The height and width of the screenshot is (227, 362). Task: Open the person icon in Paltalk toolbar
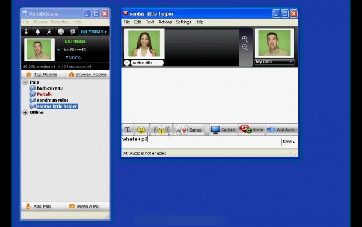point(26,32)
